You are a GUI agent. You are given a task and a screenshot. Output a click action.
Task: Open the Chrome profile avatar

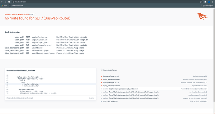click(x=209, y=2)
